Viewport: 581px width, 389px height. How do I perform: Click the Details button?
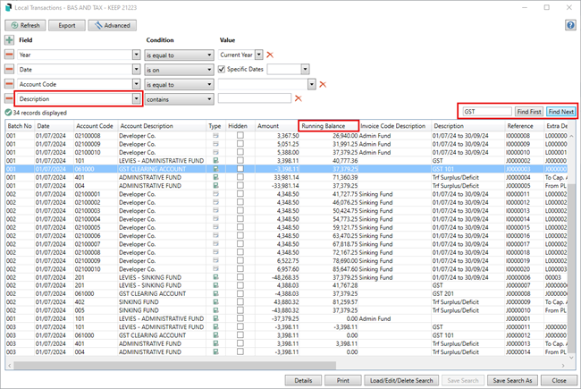pyautogui.click(x=303, y=380)
